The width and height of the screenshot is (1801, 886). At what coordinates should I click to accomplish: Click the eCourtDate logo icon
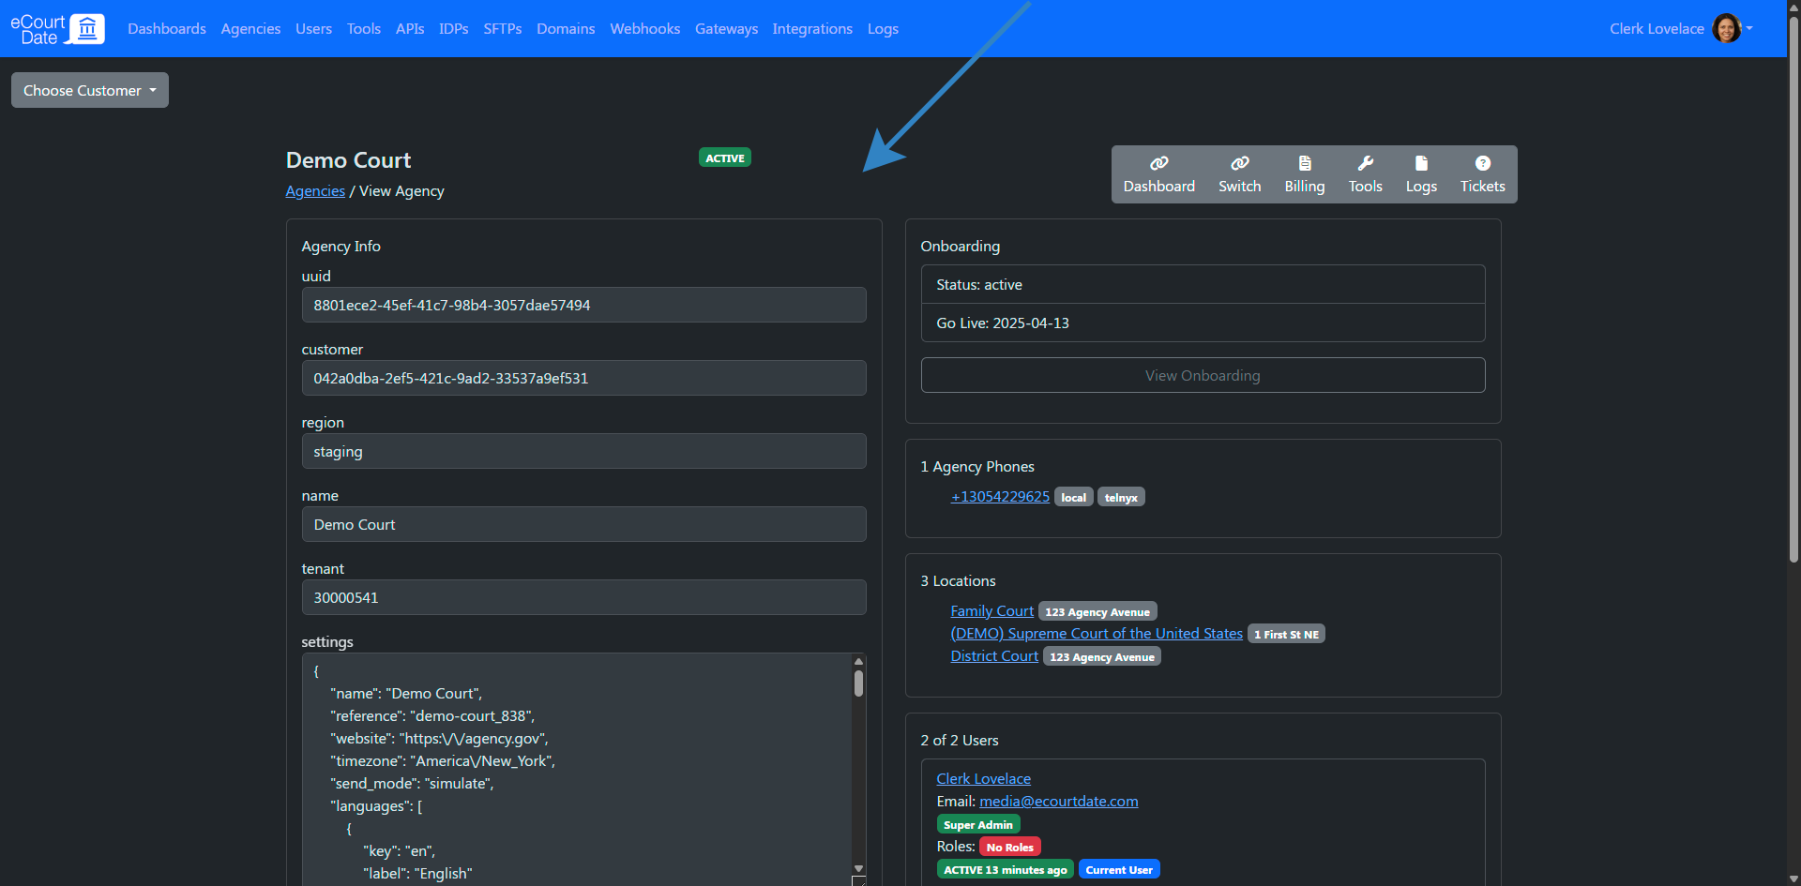click(x=57, y=29)
